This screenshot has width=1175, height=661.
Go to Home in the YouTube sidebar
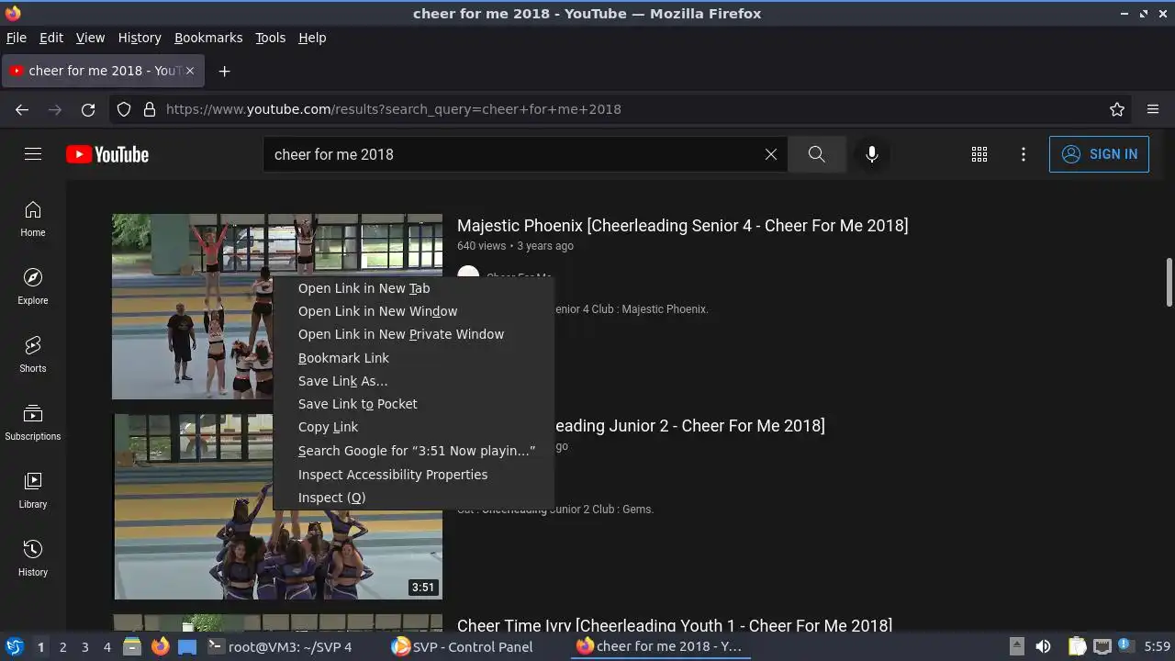pos(33,219)
